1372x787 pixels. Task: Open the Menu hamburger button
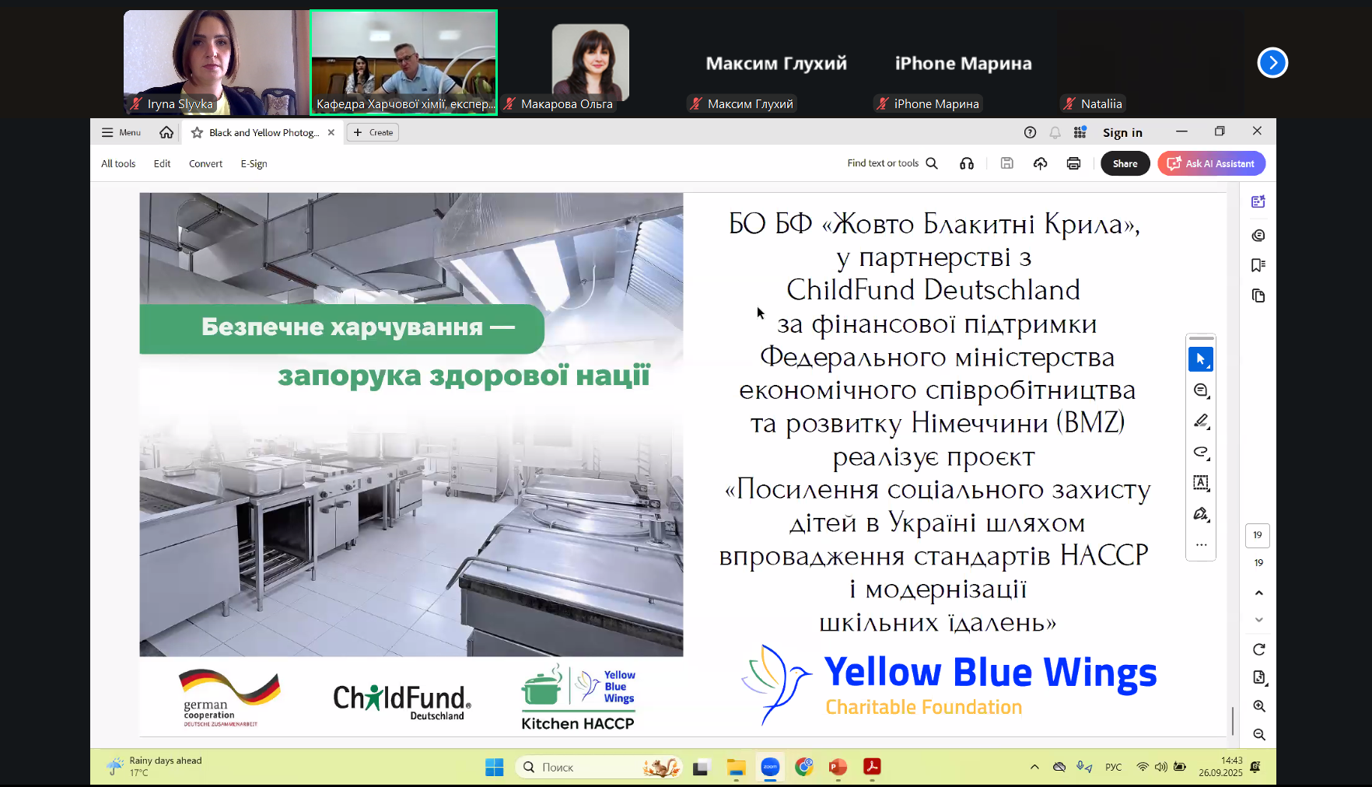[121, 133]
